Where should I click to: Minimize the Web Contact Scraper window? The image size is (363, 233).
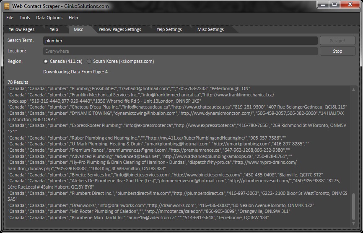coord(323,4)
